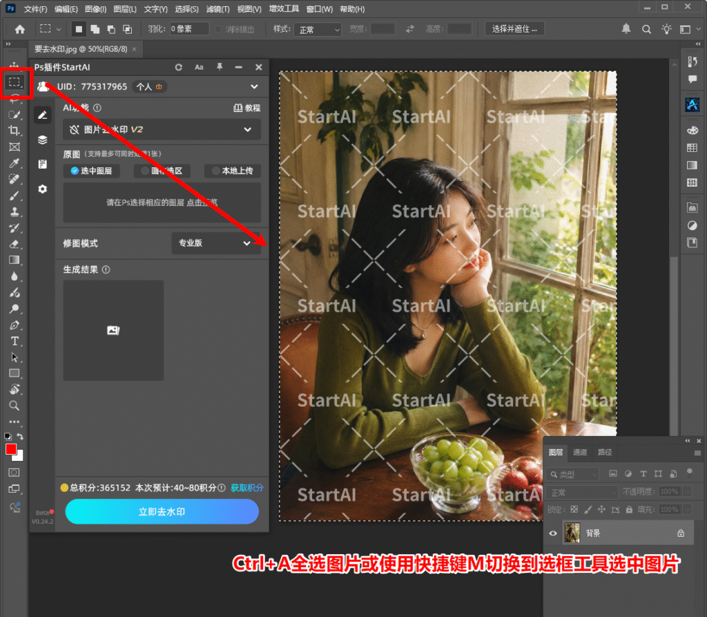
Task: Open the 修图模式 专业版 dropdown
Action: click(216, 243)
